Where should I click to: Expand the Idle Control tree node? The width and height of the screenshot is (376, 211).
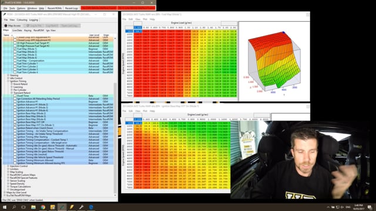coord(8,78)
